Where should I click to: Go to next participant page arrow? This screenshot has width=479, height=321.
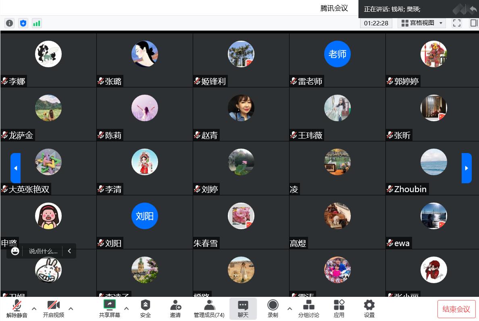[467, 168]
